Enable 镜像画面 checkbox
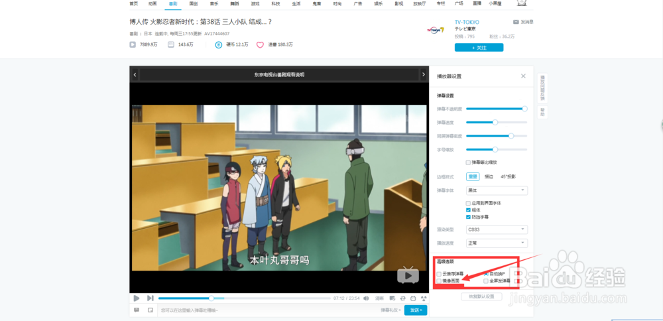The height and width of the screenshot is (321, 663). (x=439, y=281)
